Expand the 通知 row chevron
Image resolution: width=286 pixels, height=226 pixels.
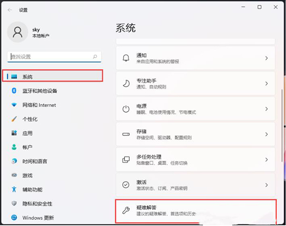pyautogui.click(x=266, y=58)
